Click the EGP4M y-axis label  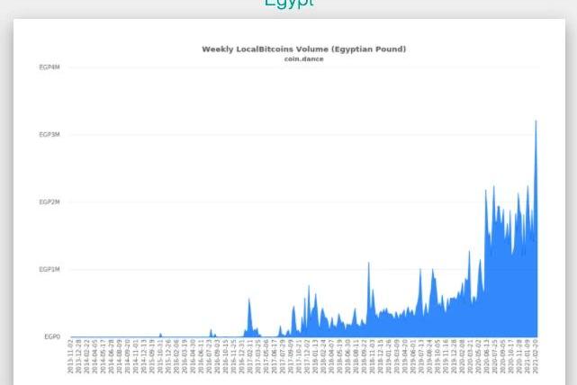(50, 67)
